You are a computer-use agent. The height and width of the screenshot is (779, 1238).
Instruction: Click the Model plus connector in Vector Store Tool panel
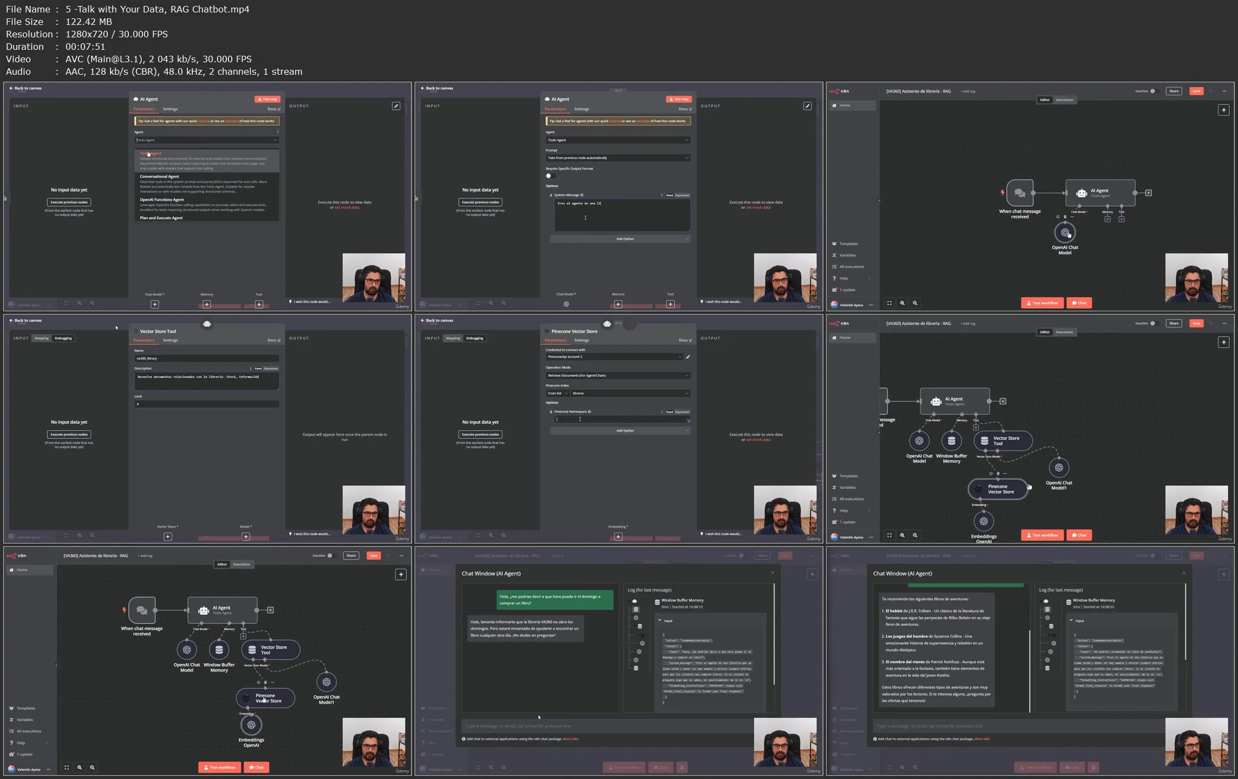[246, 536]
